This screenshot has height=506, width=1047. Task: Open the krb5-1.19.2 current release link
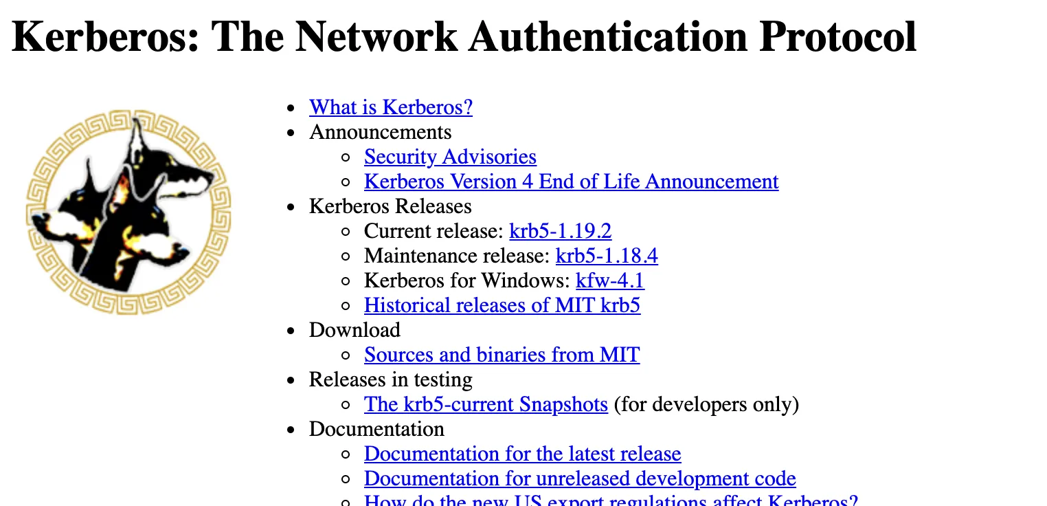pyautogui.click(x=561, y=231)
